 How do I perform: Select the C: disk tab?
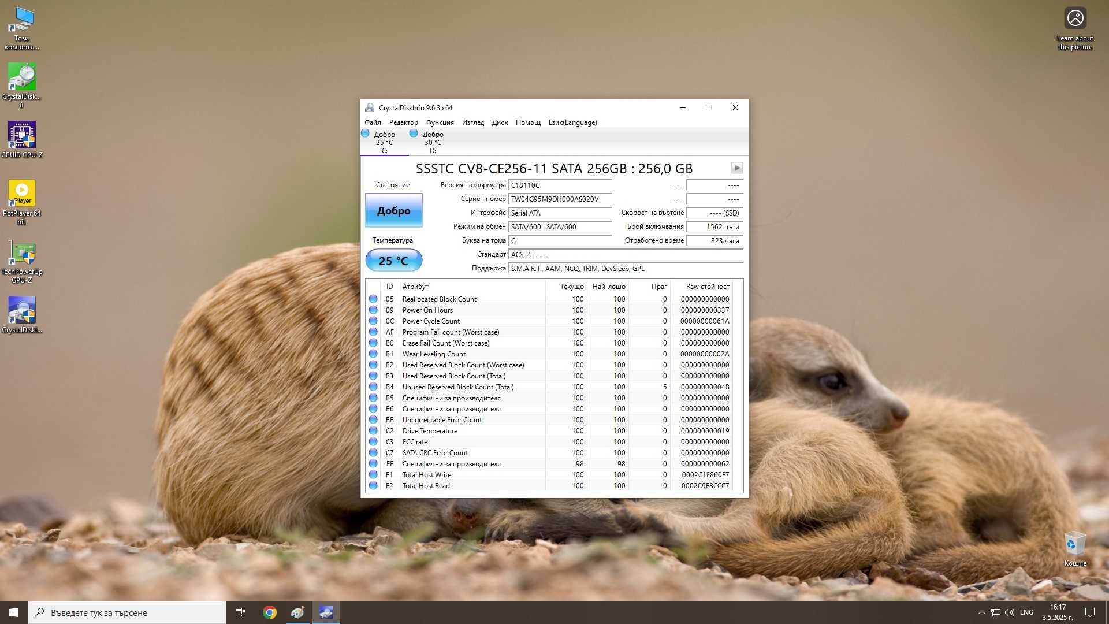(384, 142)
